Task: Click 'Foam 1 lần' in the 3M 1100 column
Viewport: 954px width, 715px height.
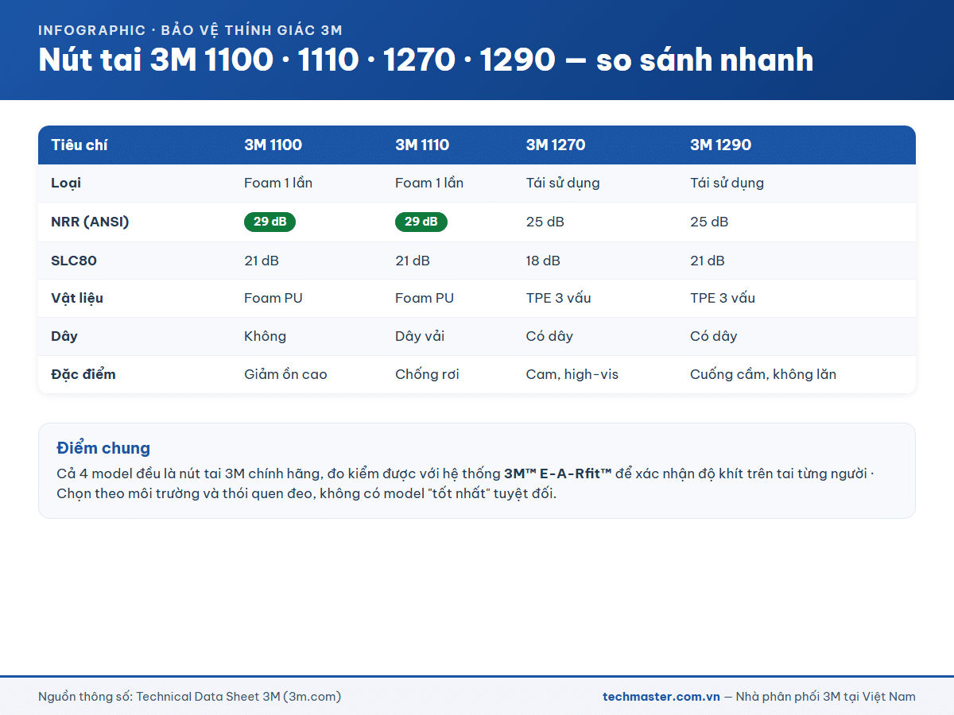Action: (x=278, y=184)
